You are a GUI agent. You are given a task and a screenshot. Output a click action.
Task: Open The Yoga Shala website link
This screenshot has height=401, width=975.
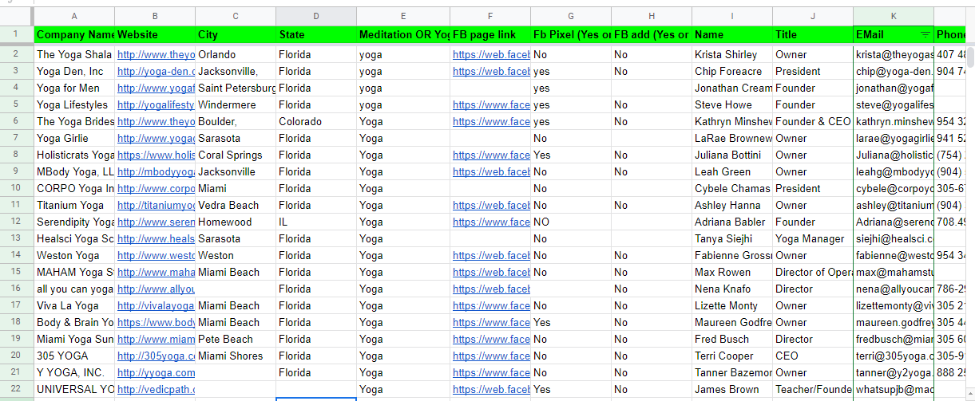tap(156, 55)
